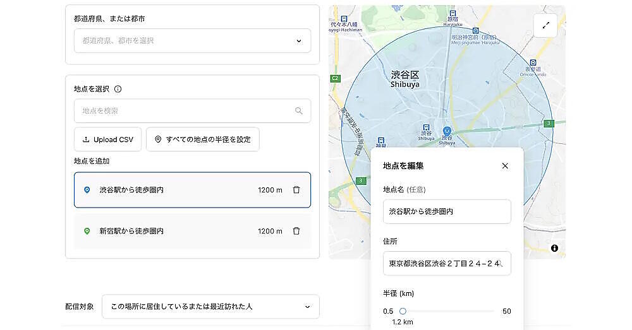Click すべての地点の半径を設定 button
The width and height of the screenshot is (632, 330).
pyautogui.click(x=202, y=139)
